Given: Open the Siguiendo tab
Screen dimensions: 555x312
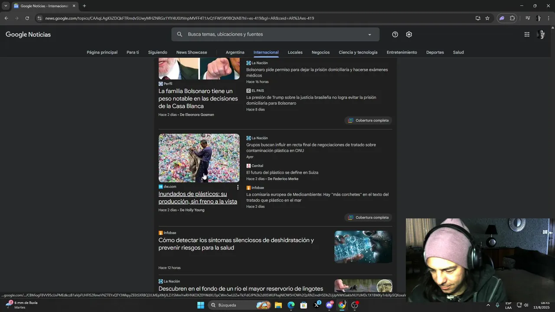Looking at the screenshot, I should (157, 52).
